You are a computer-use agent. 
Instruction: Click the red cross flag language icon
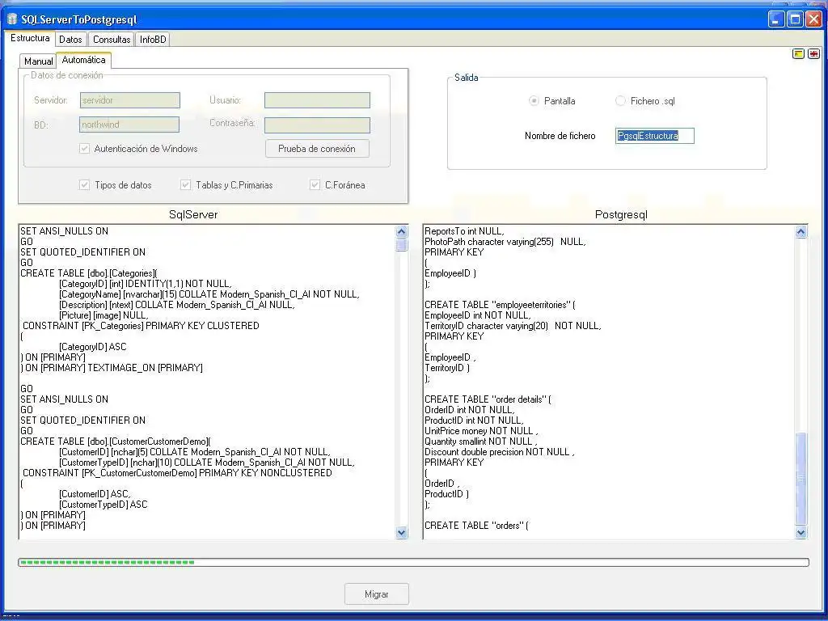(x=813, y=53)
